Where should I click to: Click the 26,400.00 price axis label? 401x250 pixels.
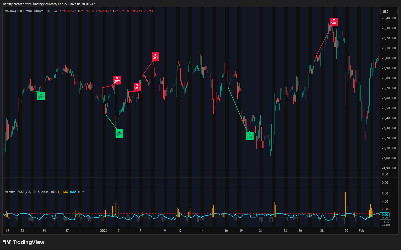click(x=389, y=18)
